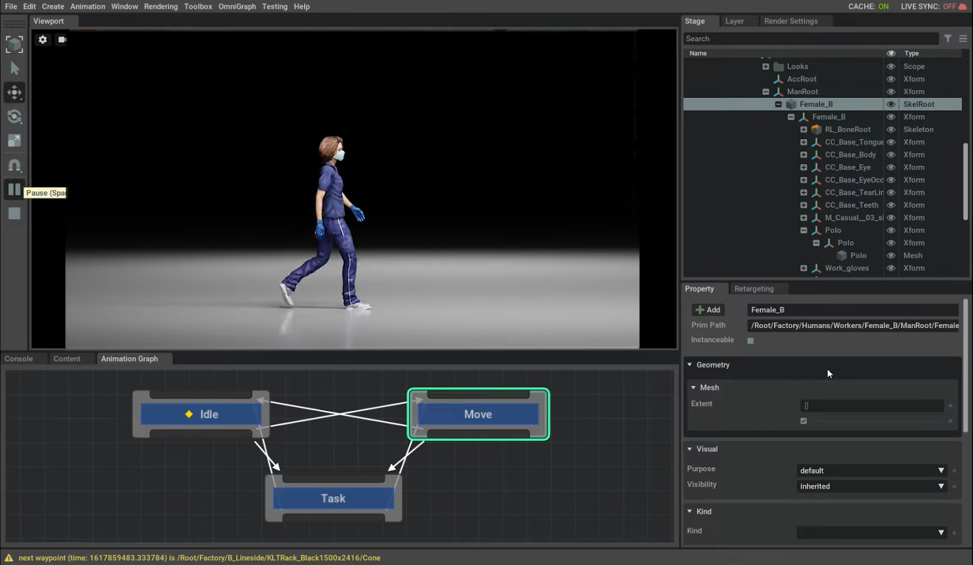
Task: Click the viewport camera icon
Action: click(x=62, y=39)
